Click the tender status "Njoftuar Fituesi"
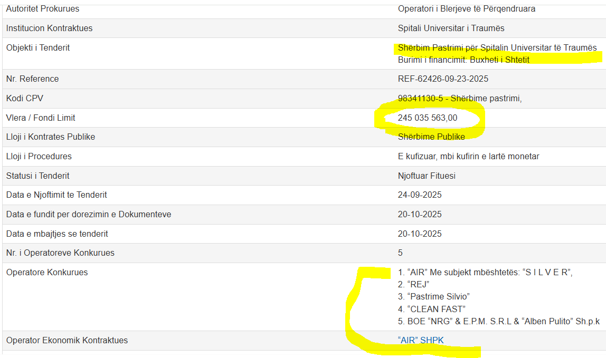Image resolution: width=606 pixels, height=358 pixels. (x=427, y=176)
